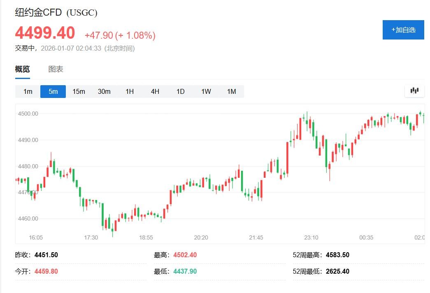Switch to 1W weekly view
This screenshot has width=430, height=293.
coord(206,91)
